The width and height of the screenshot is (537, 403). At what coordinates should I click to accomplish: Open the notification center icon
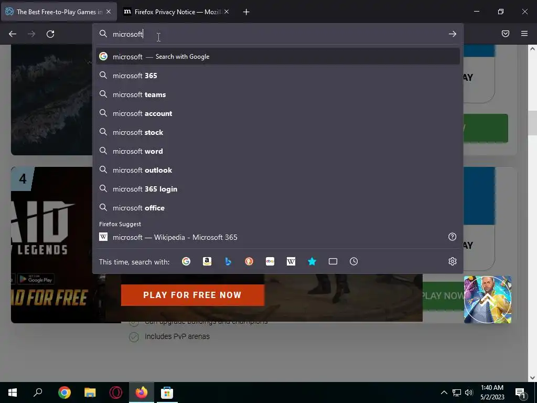pyautogui.click(x=521, y=393)
